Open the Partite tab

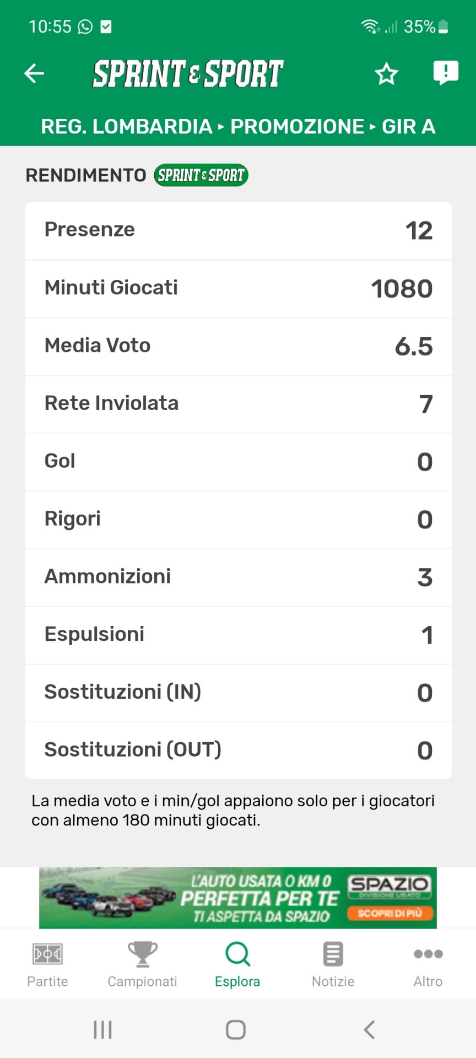(47, 964)
